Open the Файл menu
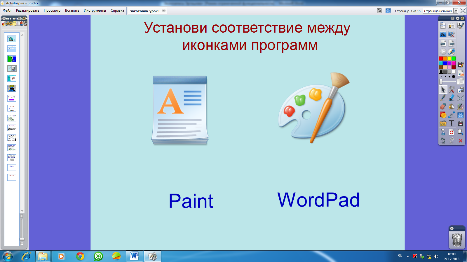467x262 pixels. (7, 10)
